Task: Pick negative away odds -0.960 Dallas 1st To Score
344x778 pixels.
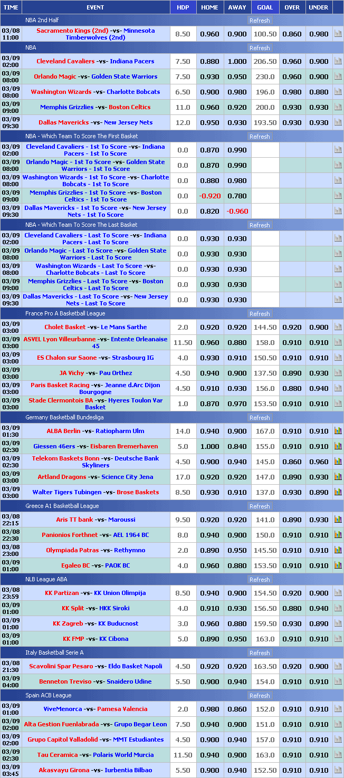Action: (237, 211)
